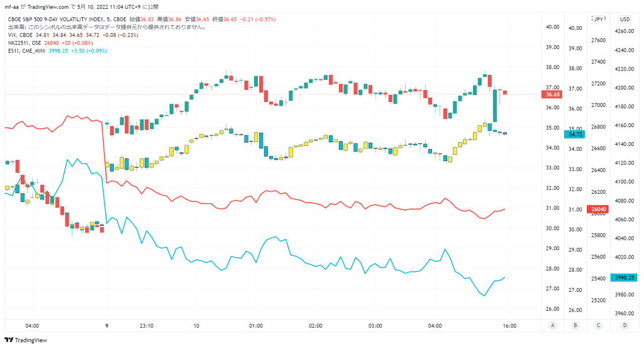This screenshot has width=644, height=348.
Task: Click the NK2251!, OSE legend row
Action: tap(50, 43)
